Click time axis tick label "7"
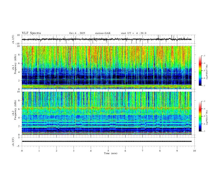Viewport: 219px width, 169px height. point(143,151)
